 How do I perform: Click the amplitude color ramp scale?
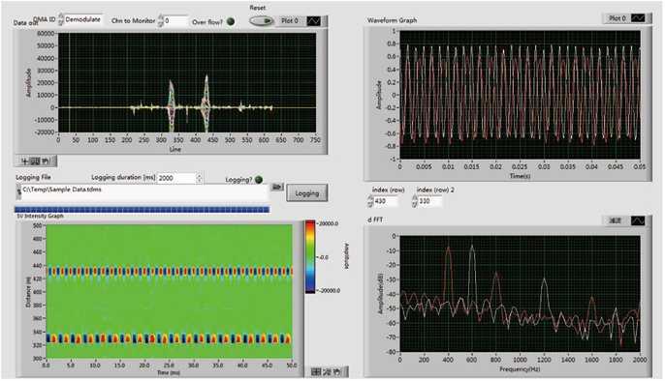pyautogui.click(x=310, y=256)
